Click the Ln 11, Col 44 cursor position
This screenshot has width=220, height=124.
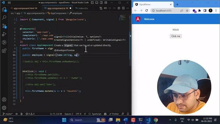(x=56, y=114)
